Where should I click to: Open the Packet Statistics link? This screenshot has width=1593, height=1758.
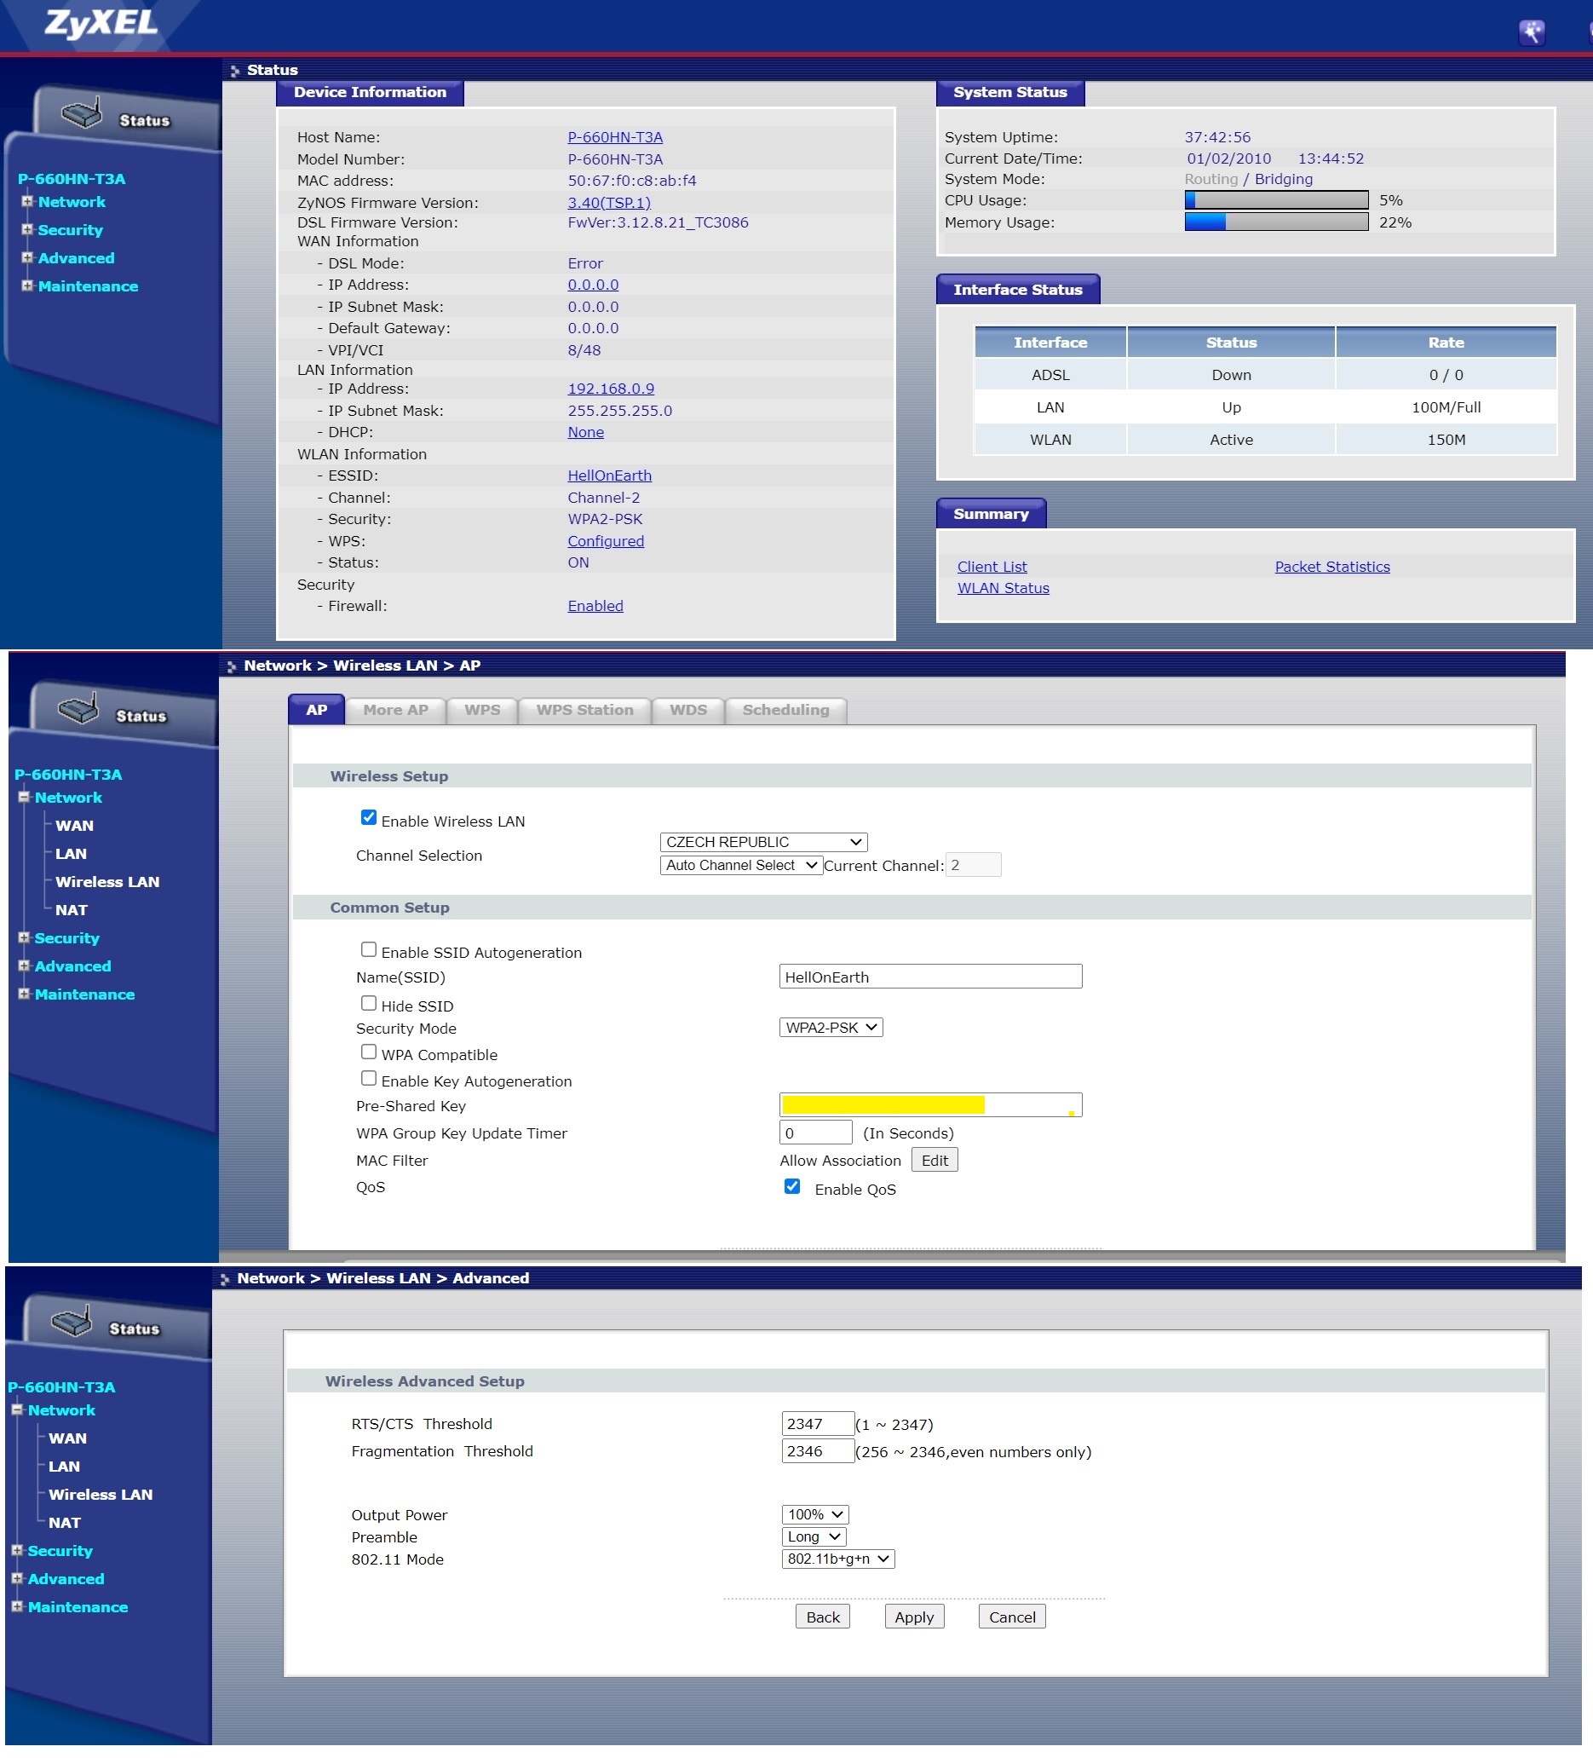tap(1331, 567)
